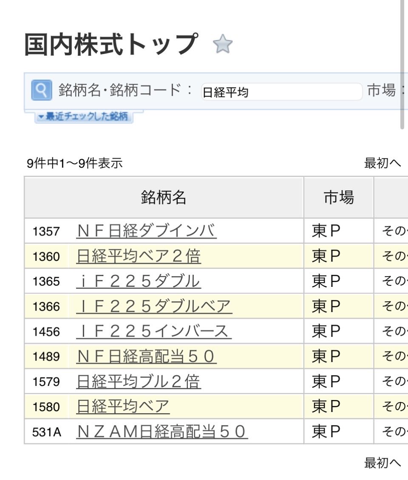Open the ＮＦ日経ダブインバ link
Viewport: 408px width, 480px height.
click(146, 231)
